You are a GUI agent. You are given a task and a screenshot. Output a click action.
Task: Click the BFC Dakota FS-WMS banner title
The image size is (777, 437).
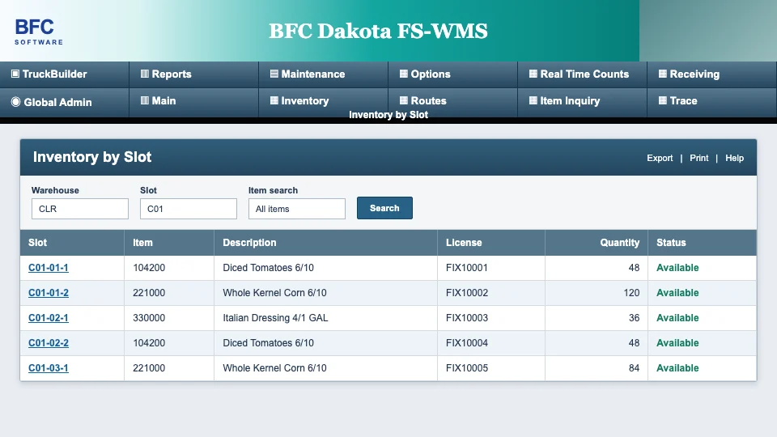click(x=378, y=31)
